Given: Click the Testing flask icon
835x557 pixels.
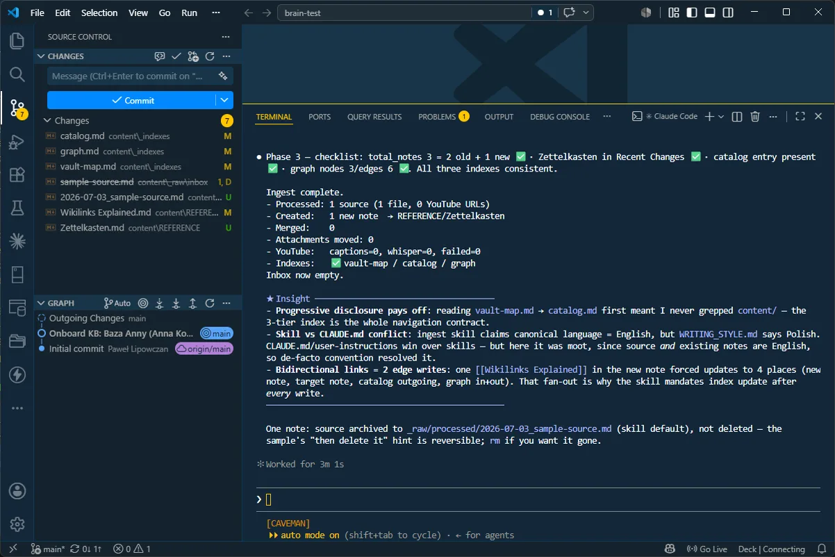Looking at the screenshot, I should pyautogui.click(x=17, y=208).
